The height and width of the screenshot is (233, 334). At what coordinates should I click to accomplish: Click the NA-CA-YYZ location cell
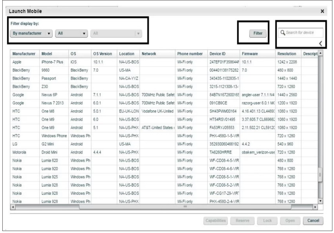pyautogui.click(x=128, y=79)
